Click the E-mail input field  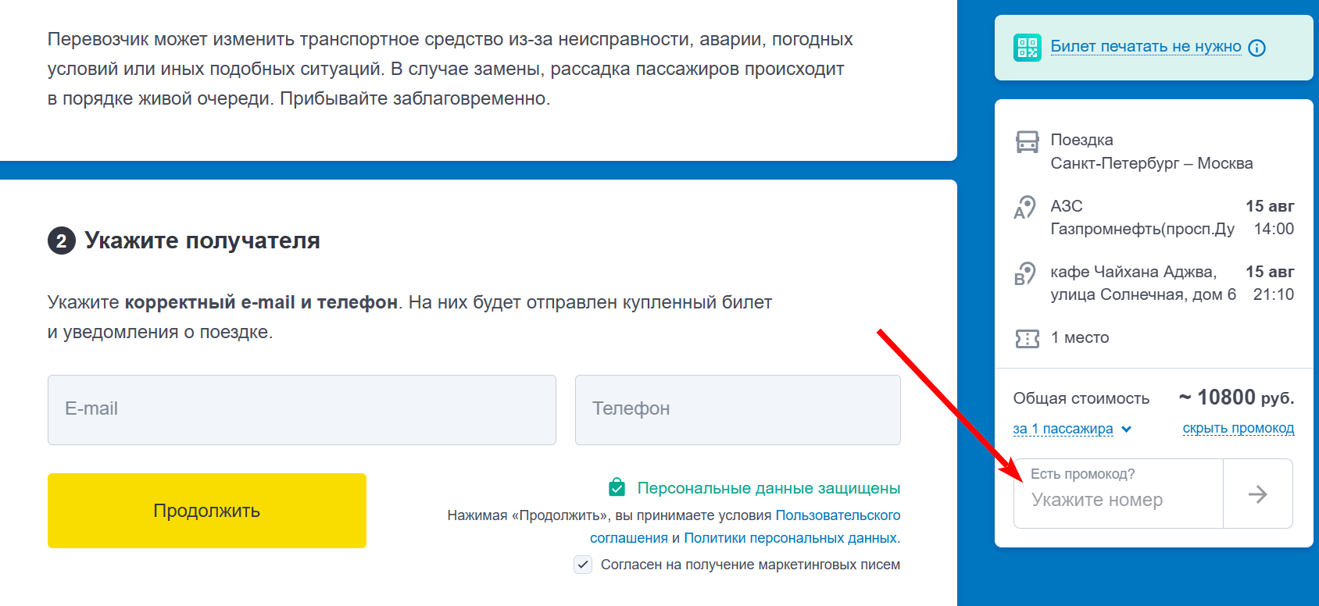pyautogui.click(x=302, y=409)
